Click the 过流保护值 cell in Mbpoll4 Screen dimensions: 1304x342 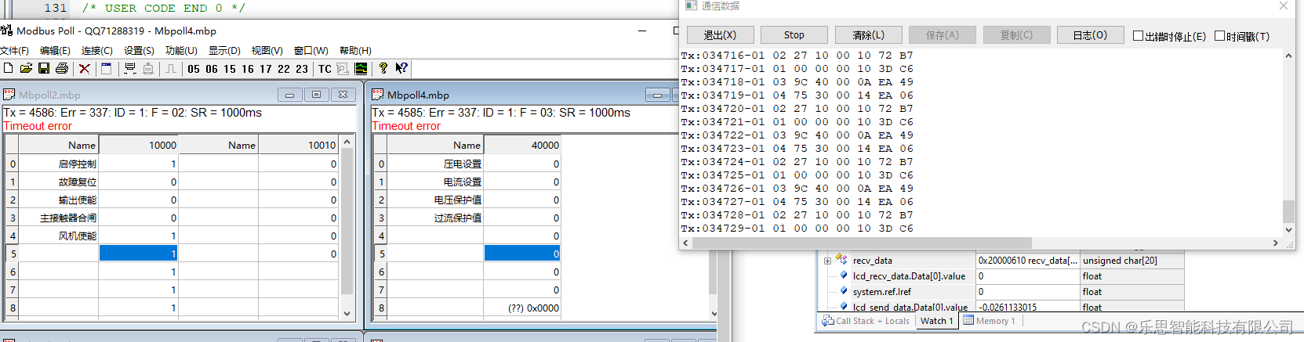pyautogui.click(x=436, y=218)
